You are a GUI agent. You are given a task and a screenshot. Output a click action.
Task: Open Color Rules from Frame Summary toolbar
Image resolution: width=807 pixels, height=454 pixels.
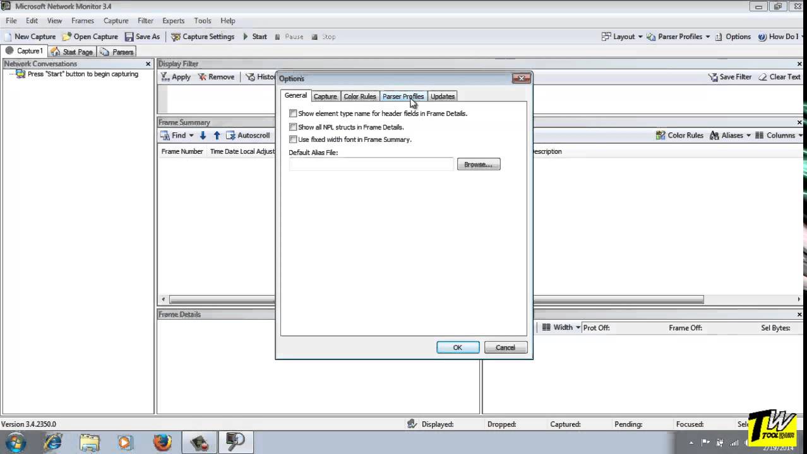tap(679, 136)
